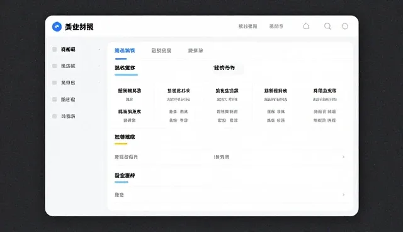Image resolution: width=403 pixels, height=232 pixels.
Task: Open row chevron under the bottom section
Action: (343, 195)
